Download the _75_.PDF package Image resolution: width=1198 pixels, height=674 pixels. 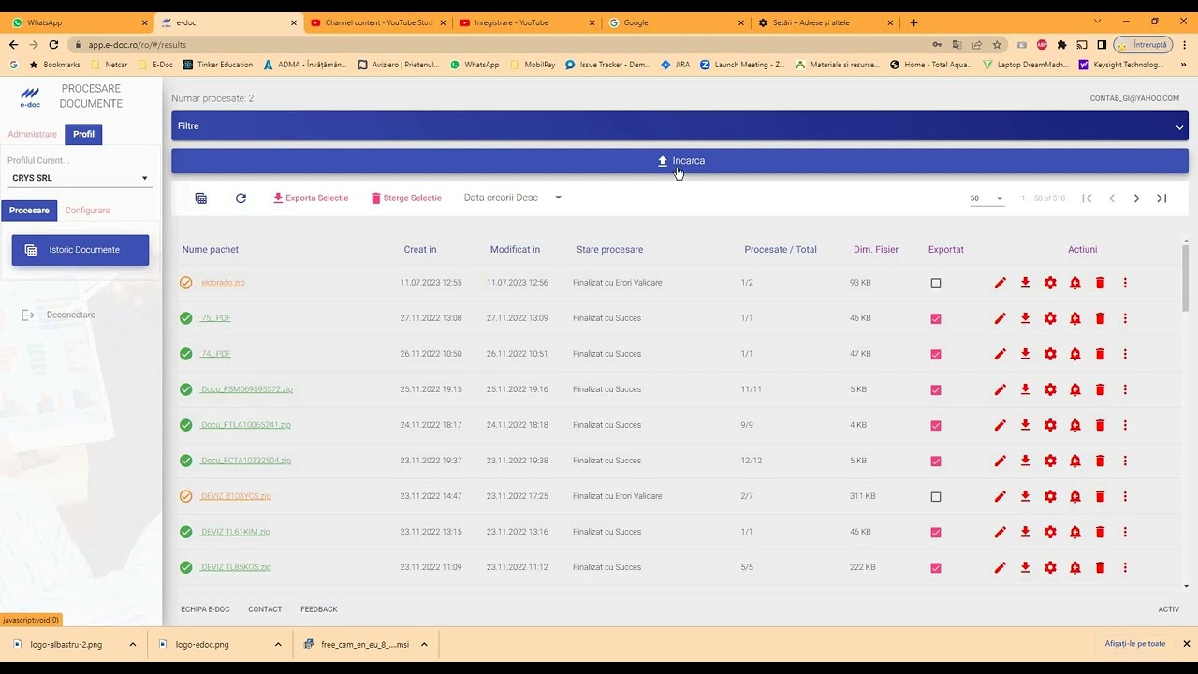1025,318
